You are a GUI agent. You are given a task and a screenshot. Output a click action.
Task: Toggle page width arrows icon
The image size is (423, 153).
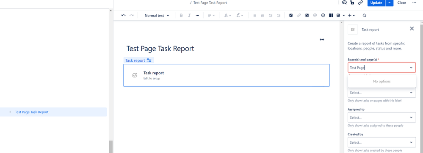tap(322, 40)
